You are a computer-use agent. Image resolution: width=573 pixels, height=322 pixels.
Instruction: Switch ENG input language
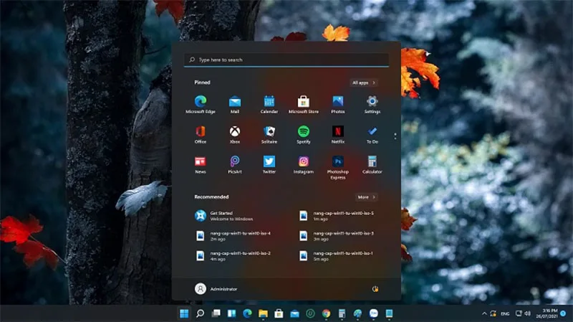(x=505, y=313)
